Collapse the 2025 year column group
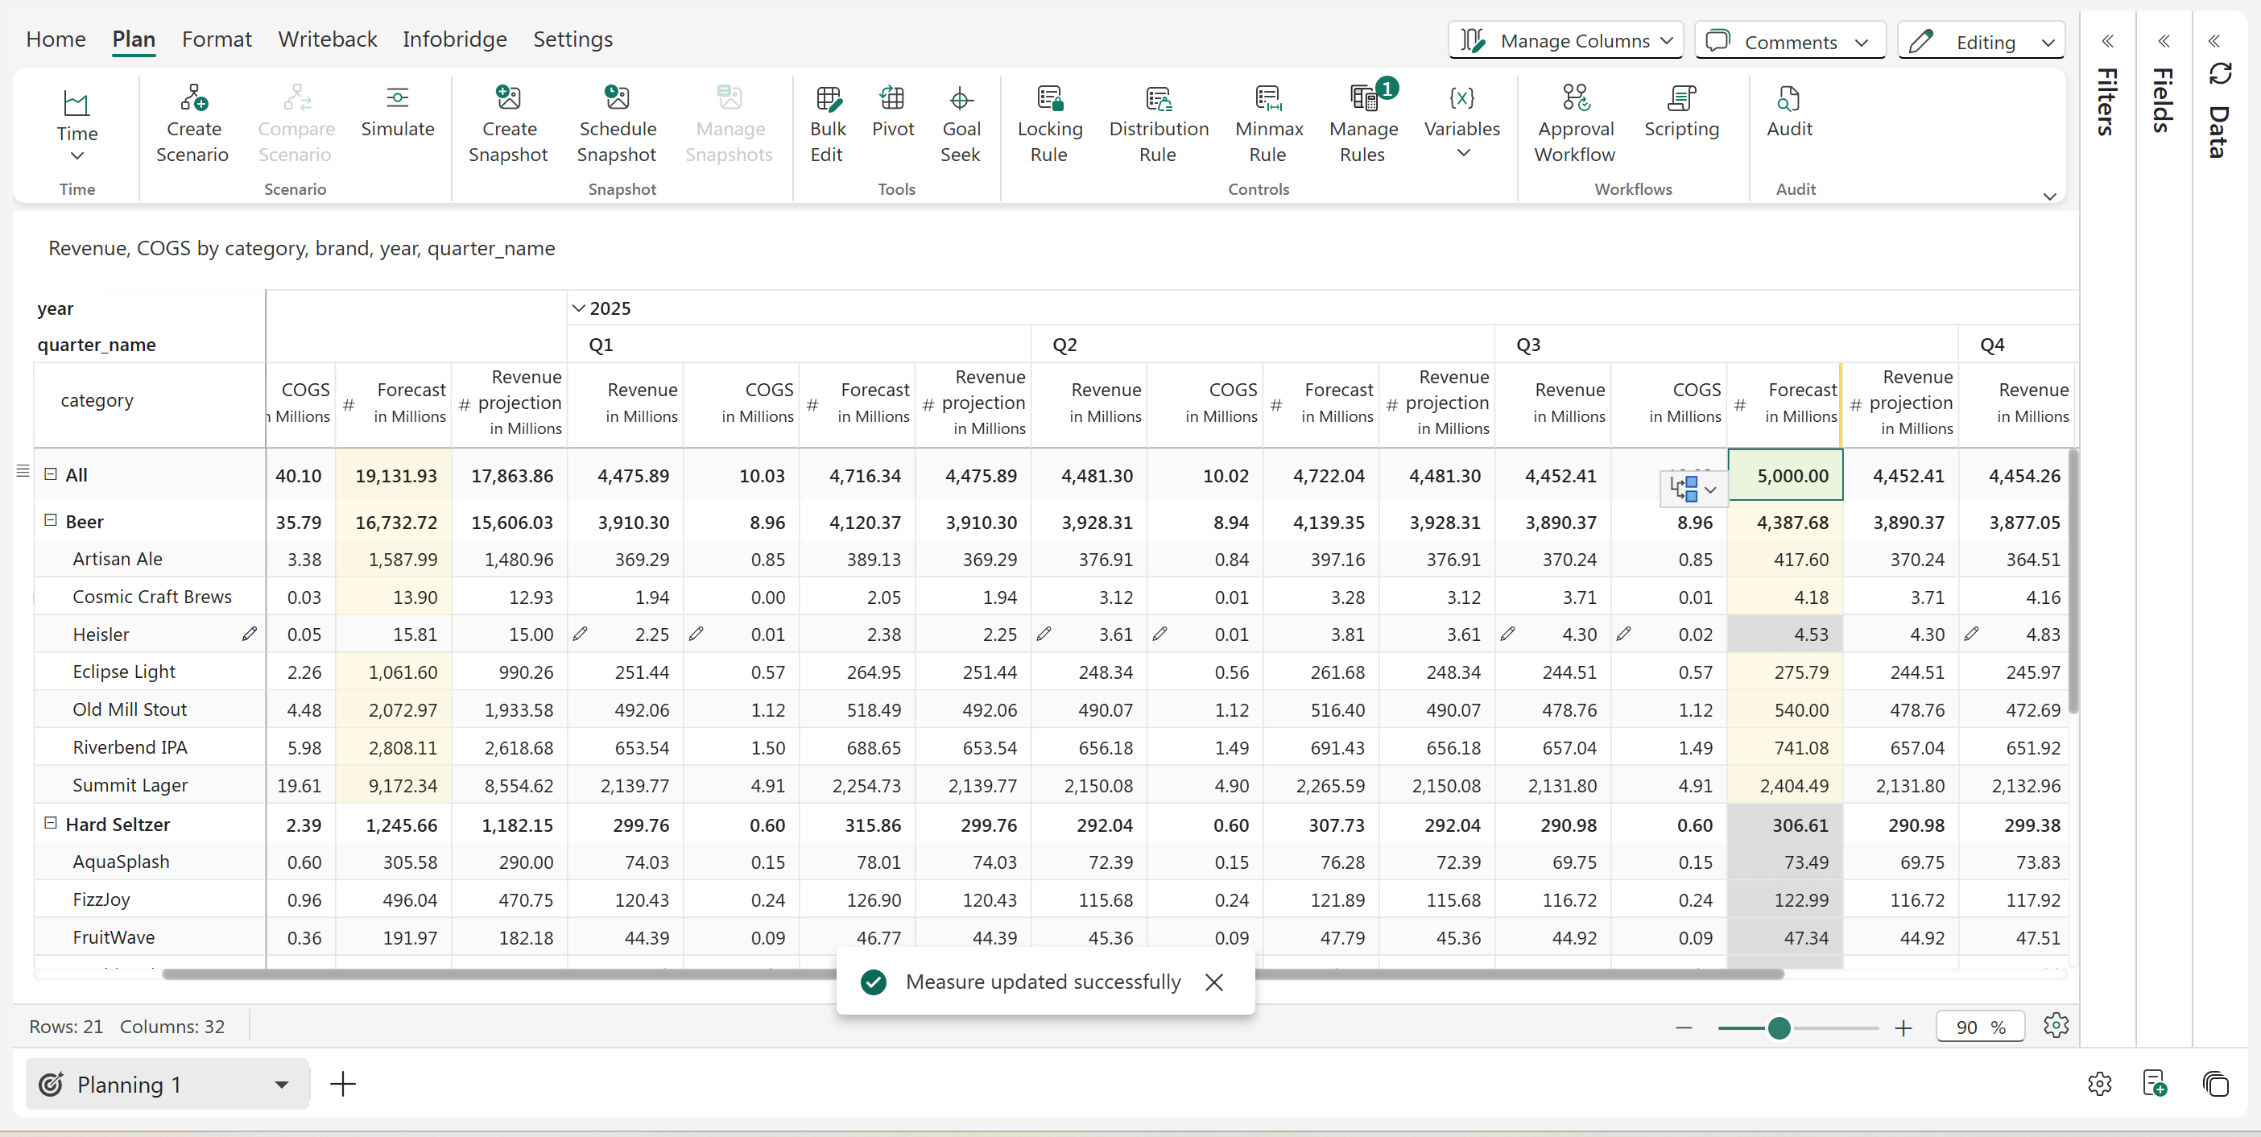 coord(578,308)
